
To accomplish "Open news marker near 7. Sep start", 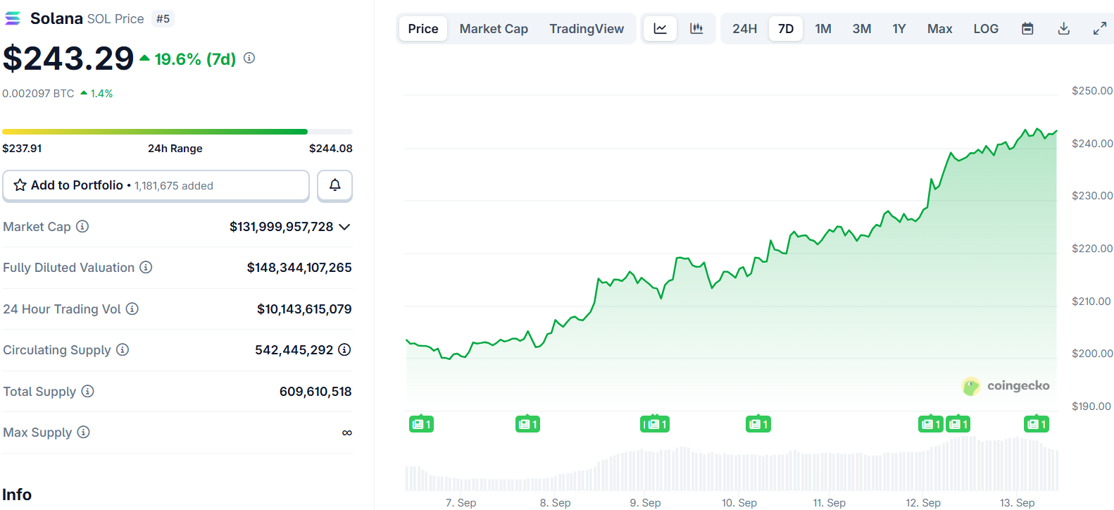I will click(x=421, y=424).
